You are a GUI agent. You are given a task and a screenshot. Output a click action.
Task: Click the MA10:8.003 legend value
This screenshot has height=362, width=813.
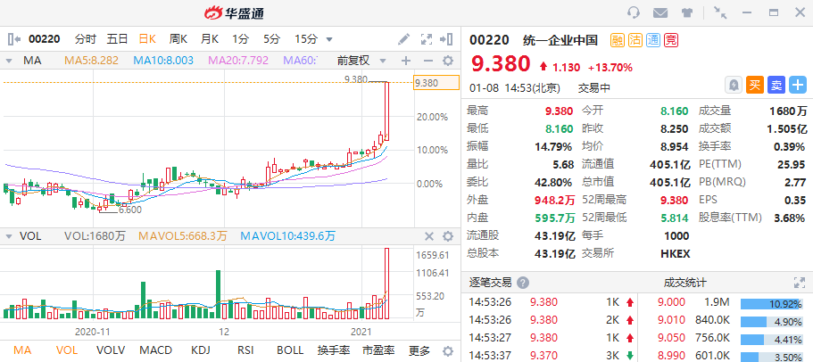(x=163, y=61)
